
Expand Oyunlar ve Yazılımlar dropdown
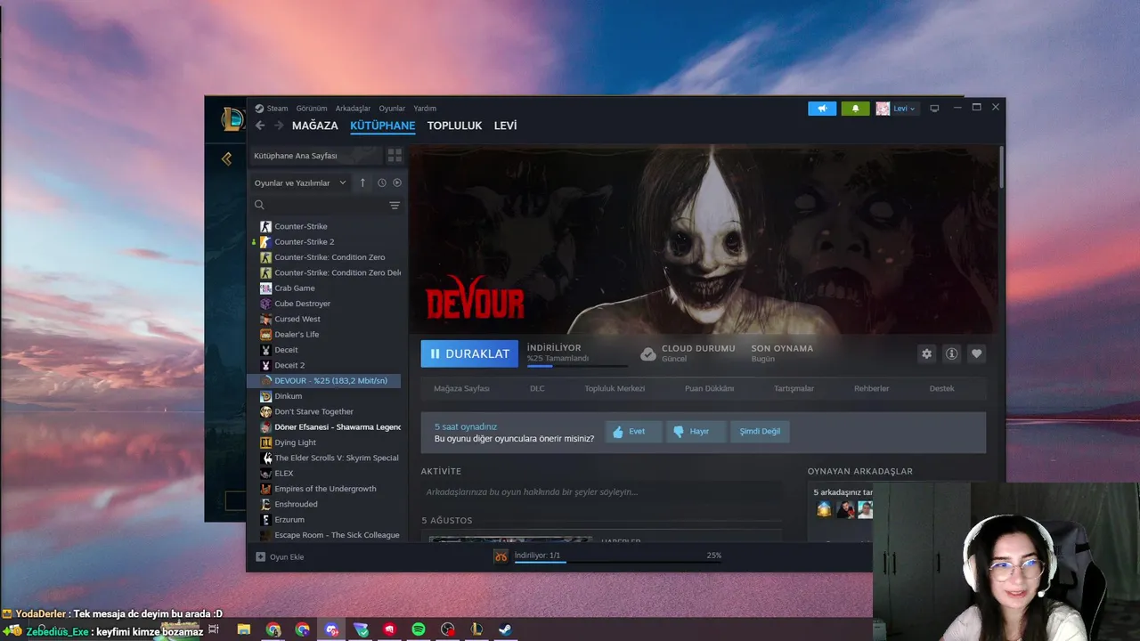click(x=300, y=183)
